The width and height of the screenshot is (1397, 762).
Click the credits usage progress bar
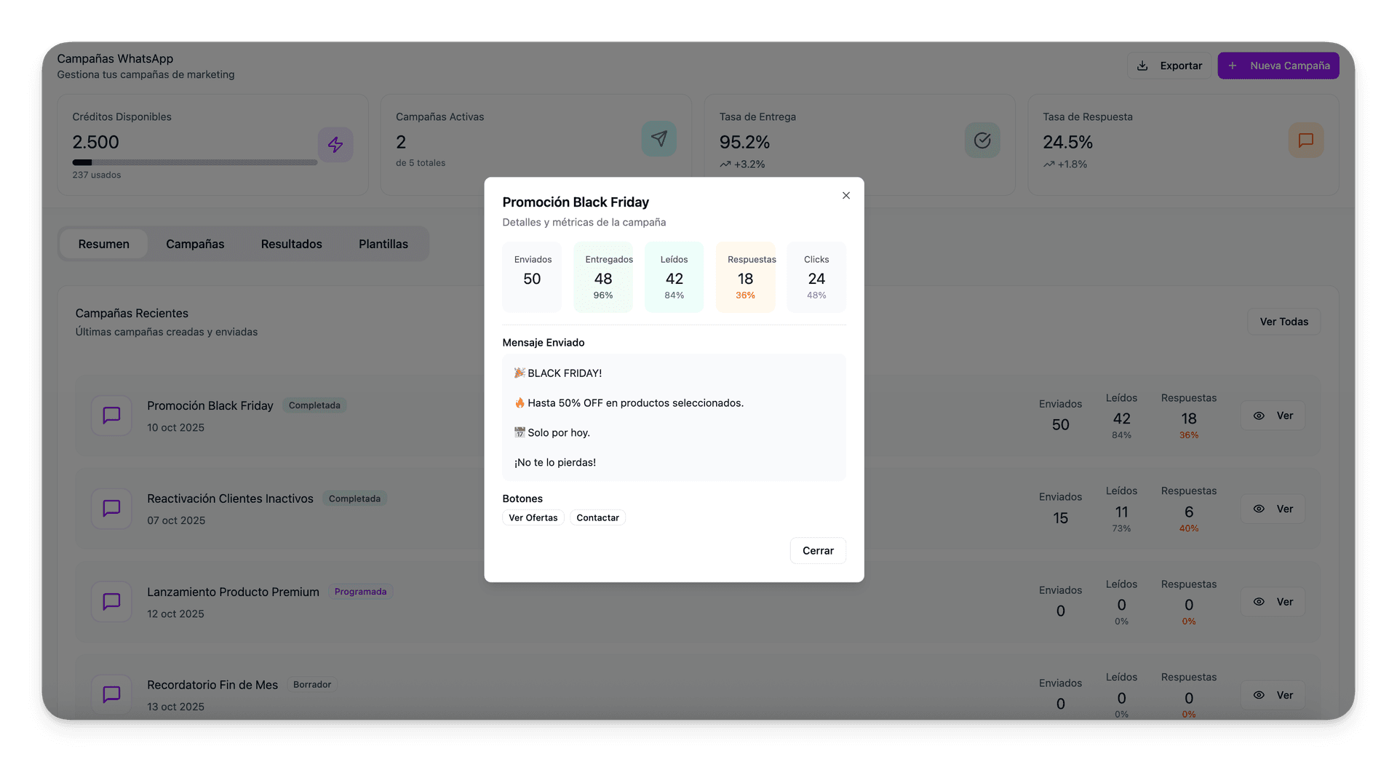click(194, 162)
